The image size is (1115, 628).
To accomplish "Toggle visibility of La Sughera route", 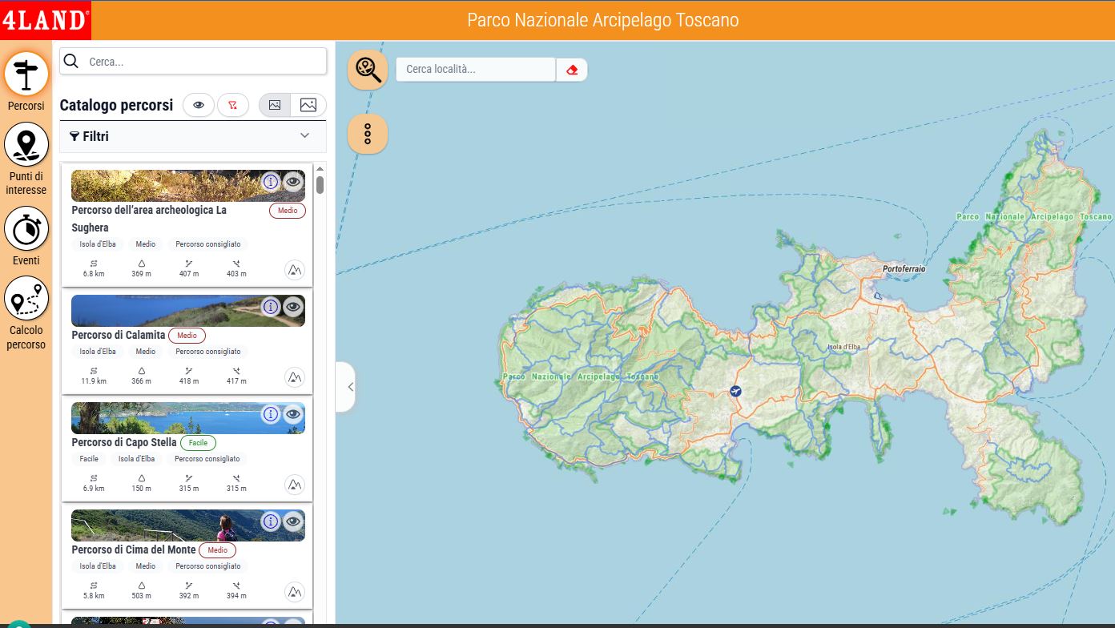I will click(x=294, y=182).
